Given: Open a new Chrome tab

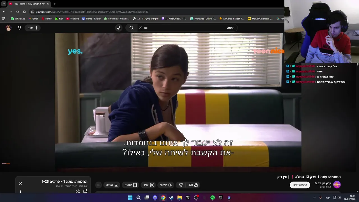Looking at the screenshot, I should click(54, 4).
